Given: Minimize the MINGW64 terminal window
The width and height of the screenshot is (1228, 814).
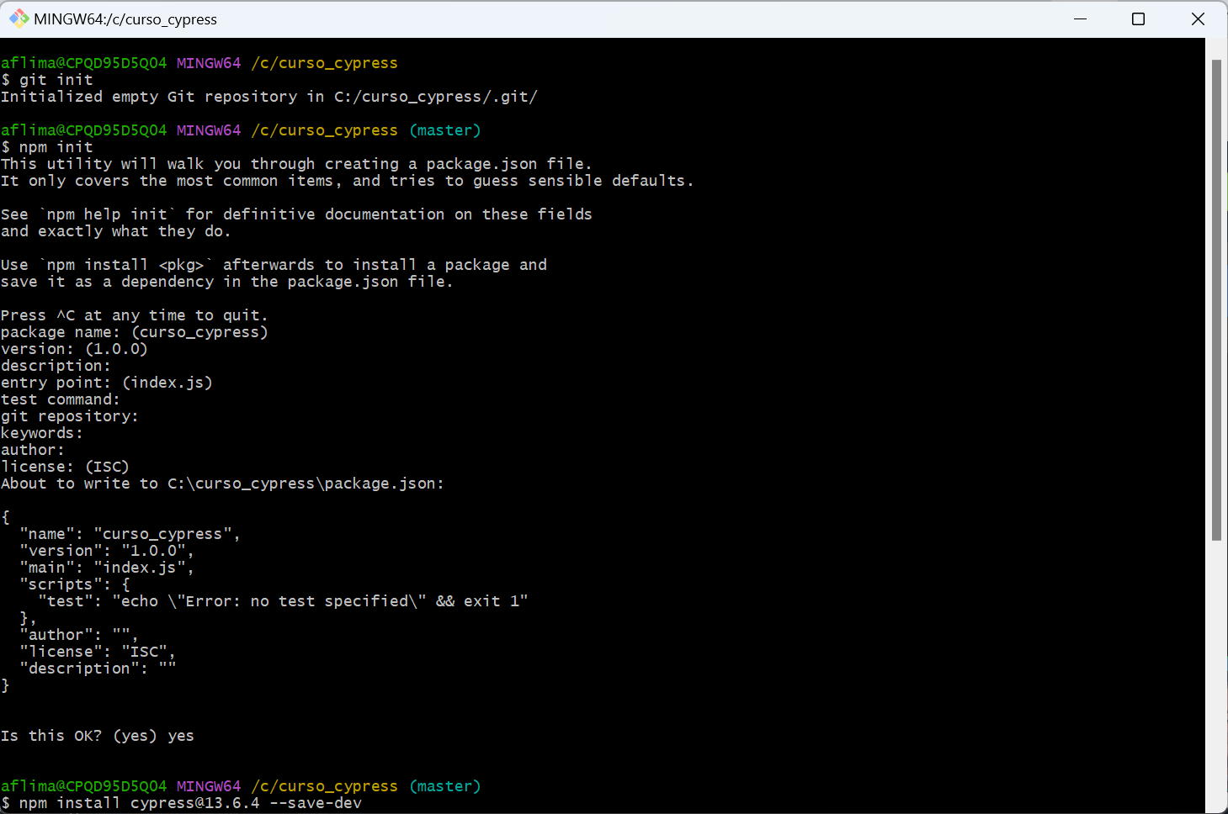Looking at the screenshot, I should coord(1081,18).
